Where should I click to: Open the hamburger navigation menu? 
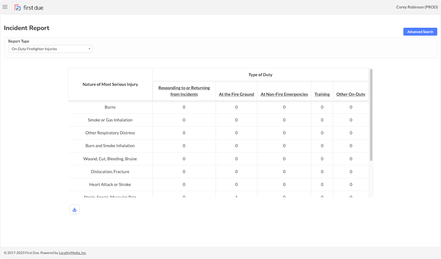pos(5,7)
